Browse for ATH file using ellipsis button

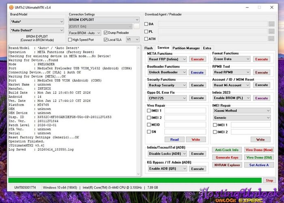tap(271, 39)
